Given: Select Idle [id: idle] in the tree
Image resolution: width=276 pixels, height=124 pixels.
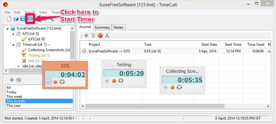Looking at the screenshot, I should pos(32,66).
